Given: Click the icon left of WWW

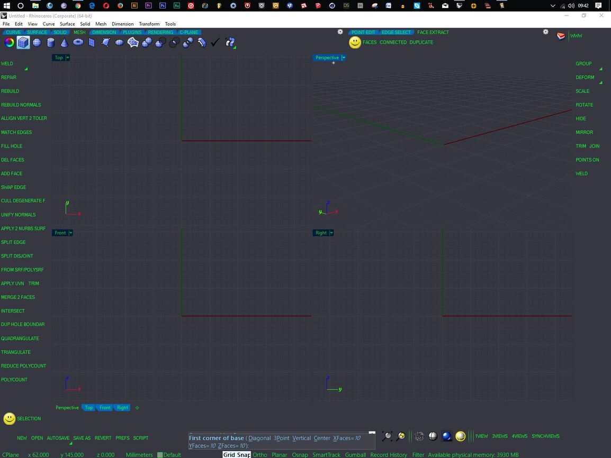Looking at the screenshot, I should click(561, 36).
